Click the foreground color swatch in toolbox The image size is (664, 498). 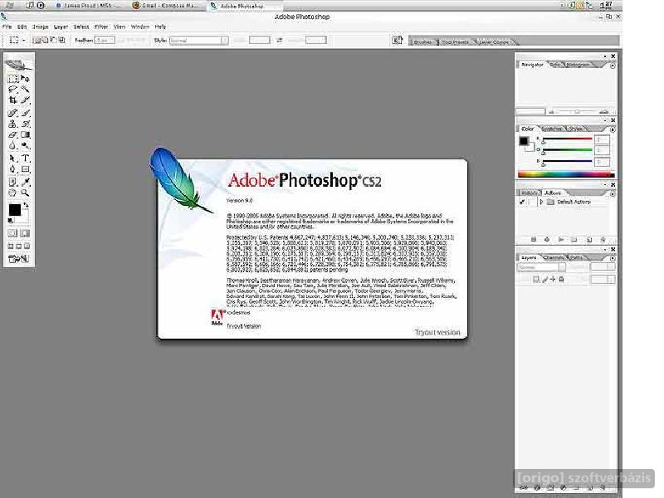15,210
